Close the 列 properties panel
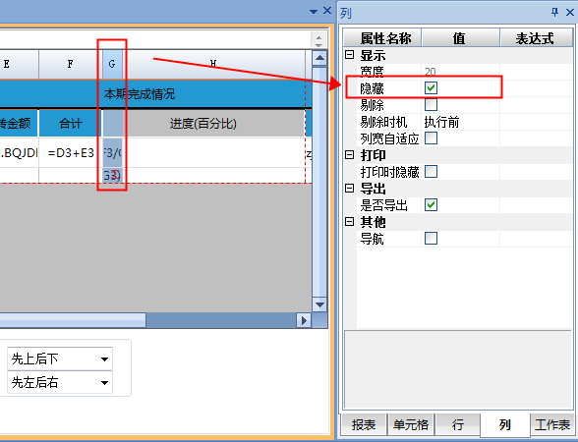This screenshot has height=442, width=578. 569,12
